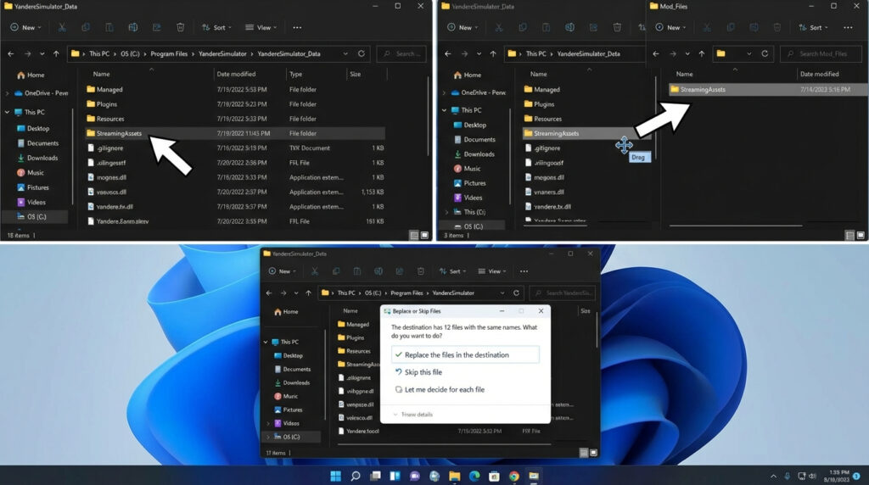Switch to large icons view in top-left window
The height and width of the screenshot is (485, 869).
(426, 234)
